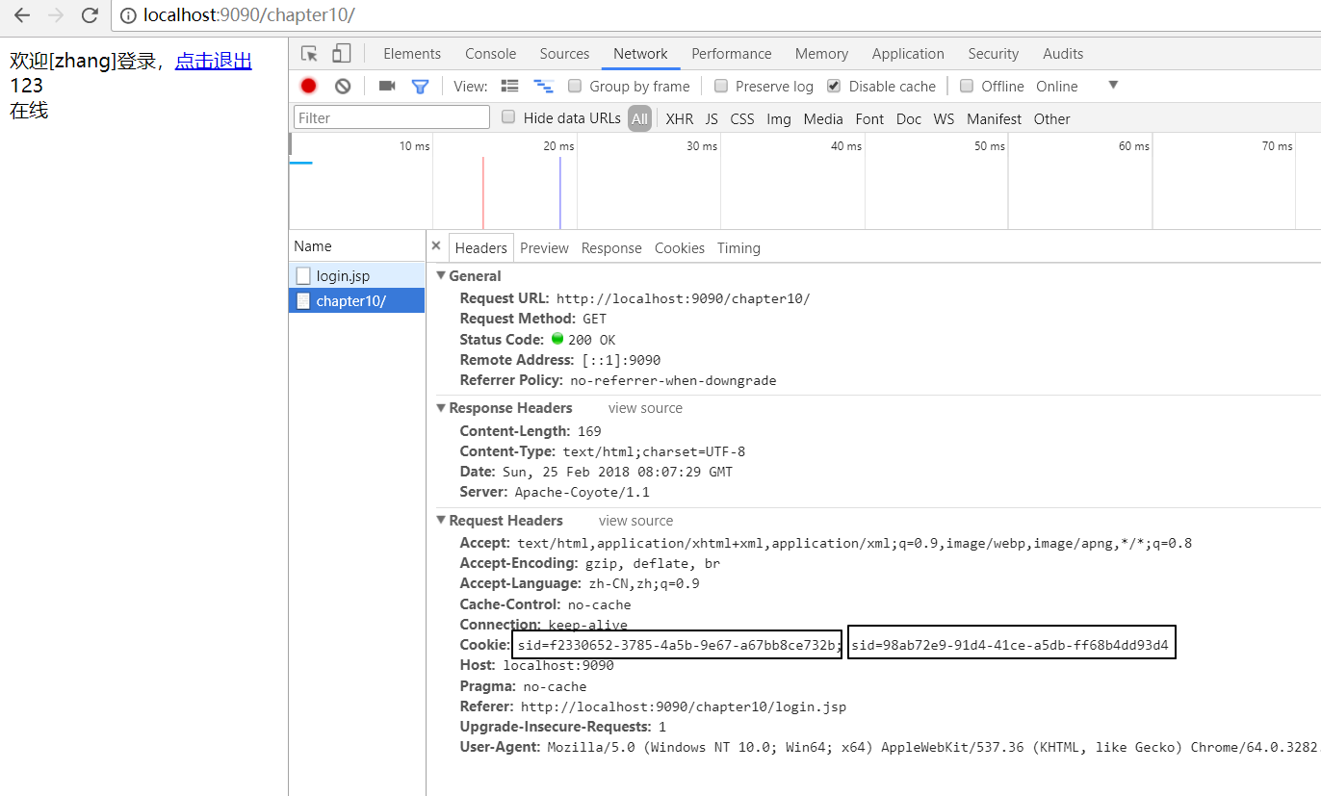Toggle Group by frame checkbox
Image resolution: width=1321 pixels, height=796 pixels.
pos(574,86)
